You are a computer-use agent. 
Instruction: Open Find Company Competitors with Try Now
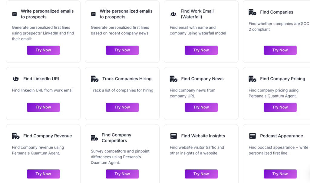[122, 174]
